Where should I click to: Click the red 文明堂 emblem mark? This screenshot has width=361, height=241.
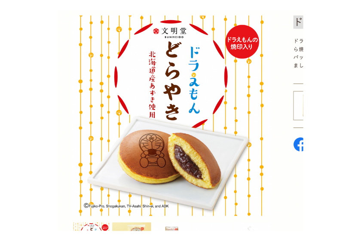(156, 31)
